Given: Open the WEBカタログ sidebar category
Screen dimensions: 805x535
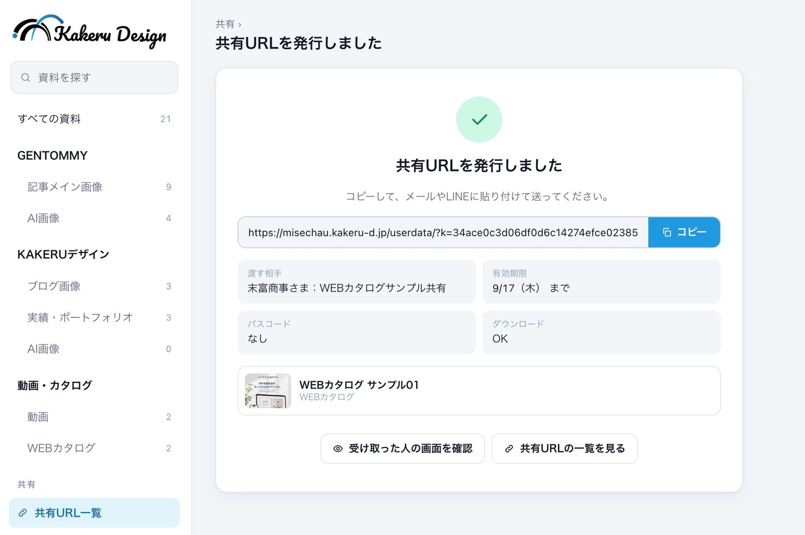Looking at the screenshot, I should pyautogui.click(x=95, y=448).
